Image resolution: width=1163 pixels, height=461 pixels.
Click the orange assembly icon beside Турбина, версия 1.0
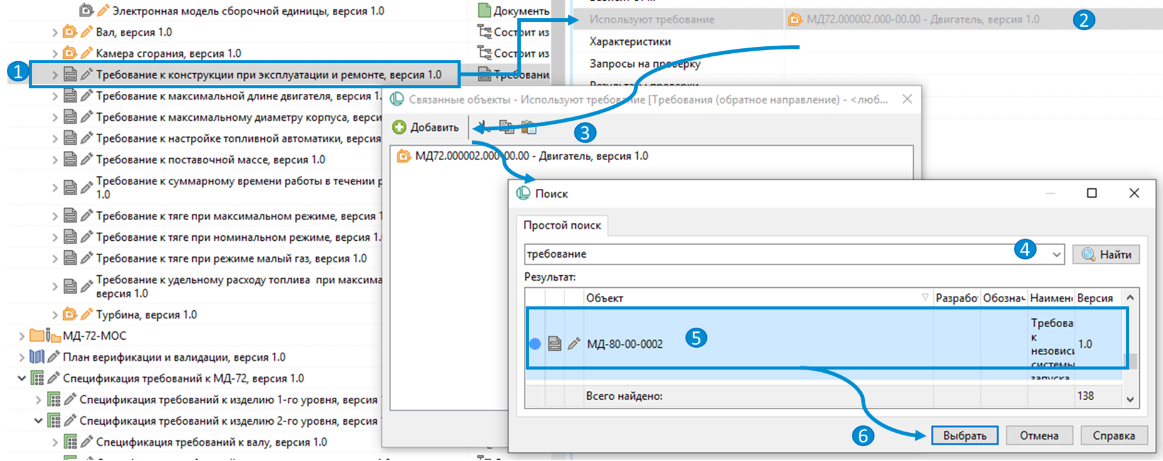[70, 315]
